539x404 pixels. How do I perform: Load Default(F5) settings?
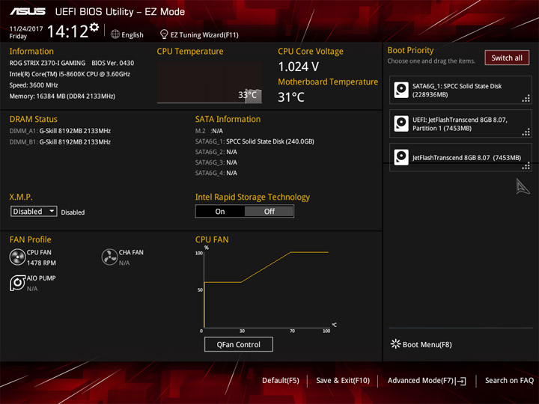click(x=281, y=380)
